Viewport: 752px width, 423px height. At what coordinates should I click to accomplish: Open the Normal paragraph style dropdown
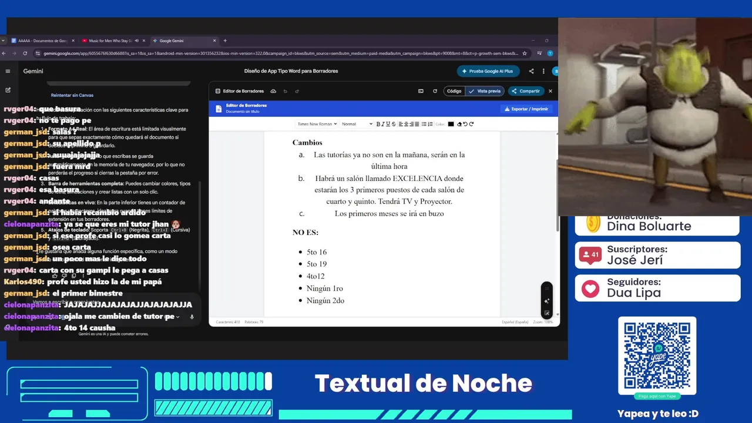(357, 124)
